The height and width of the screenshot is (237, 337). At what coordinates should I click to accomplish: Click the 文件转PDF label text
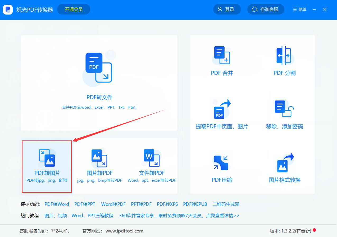(152, 173)
